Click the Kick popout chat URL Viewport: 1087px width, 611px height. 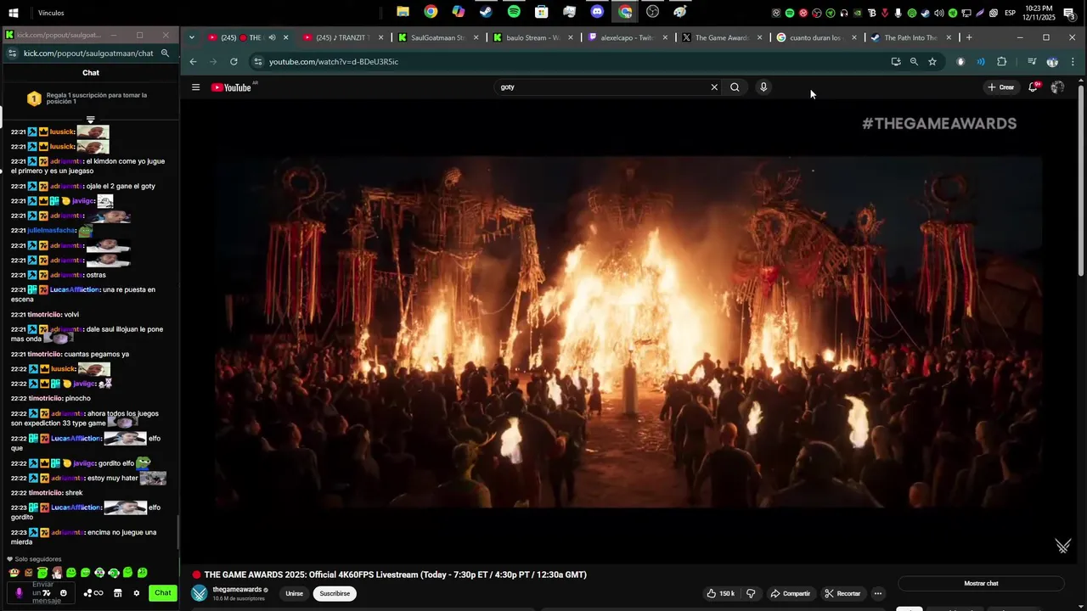[88, 53]
